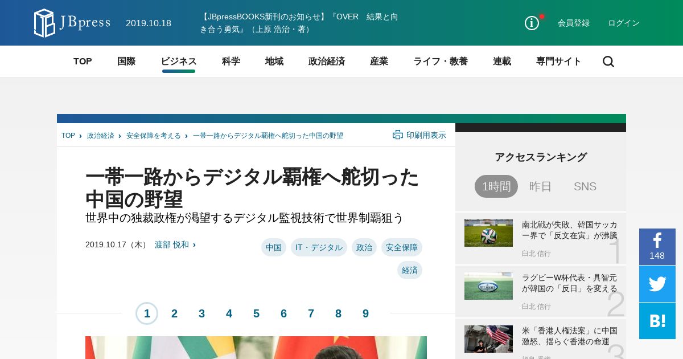Click 政治経済 in the breadcrumb
Image resolution: width=683 pixels, height=359 pixels.
pyautogui.click(x=101, y=136)
